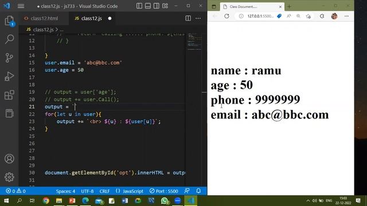Open the editor More Actions menu
The image size is (367, 206).
click(198, 18)
